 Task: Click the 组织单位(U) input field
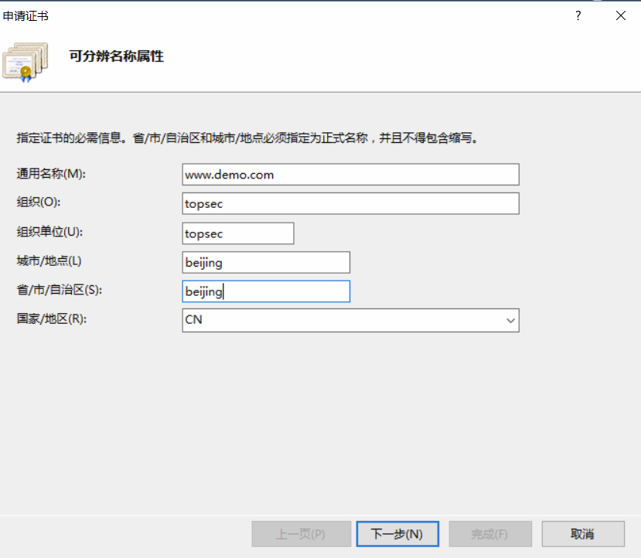point(238,233)
